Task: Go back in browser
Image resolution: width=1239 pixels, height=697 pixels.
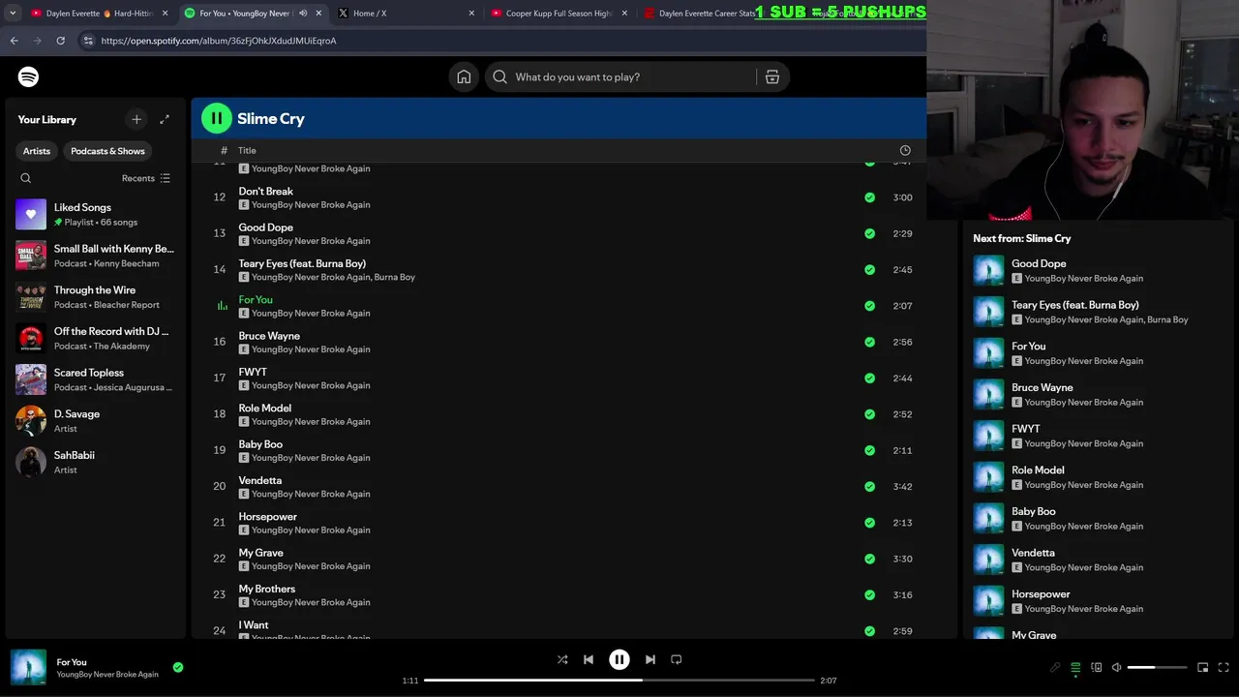Action: tap(14, 41)
